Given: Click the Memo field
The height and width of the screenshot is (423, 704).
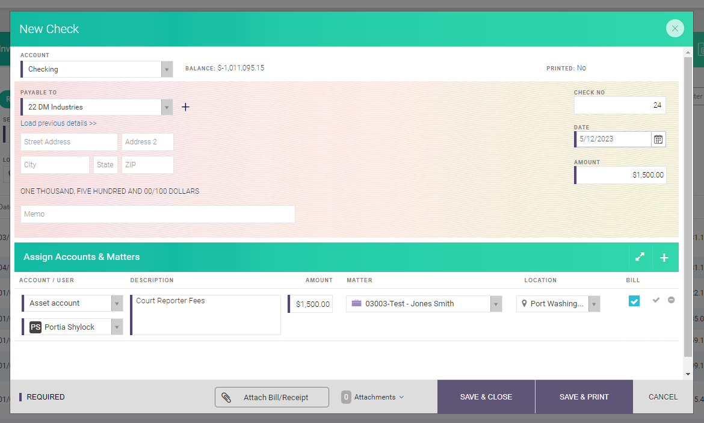Looking at the screenshot, I should pyautogui.click(x=158, y=214).
